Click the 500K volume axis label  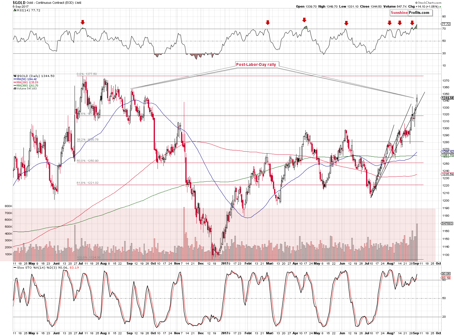pyautogui.click(x=8, y=227)
